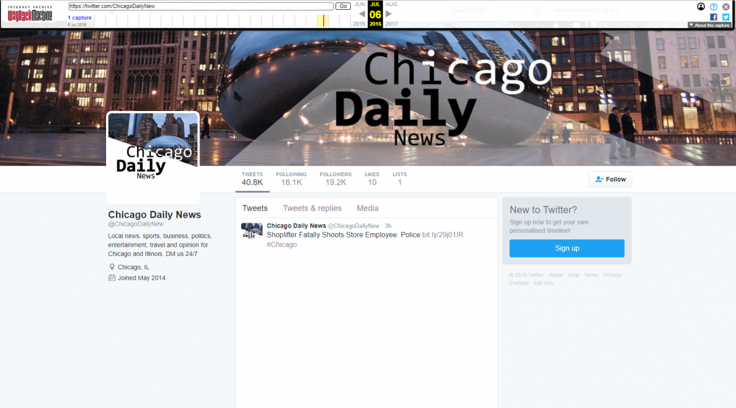Image resolution: width=736 pixels, height=408 pixels.
Task: Click the calendar icon beside Joined May 2014
Action: 112,277
